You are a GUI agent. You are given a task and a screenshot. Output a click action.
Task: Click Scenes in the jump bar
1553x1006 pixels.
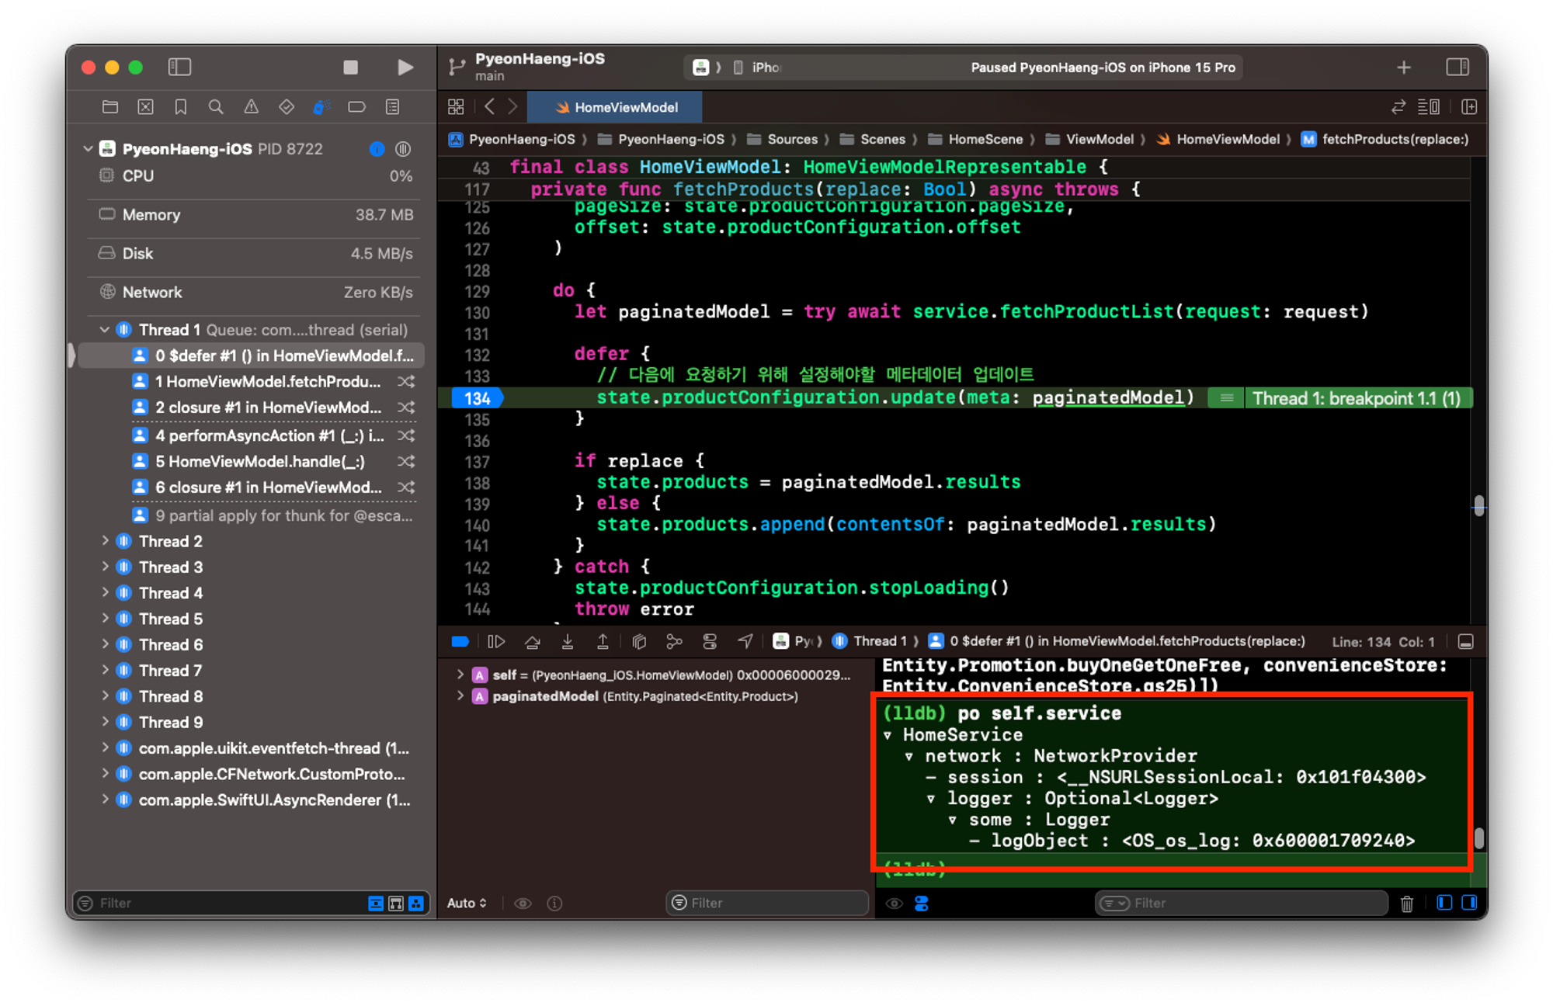tap(873, 140)
